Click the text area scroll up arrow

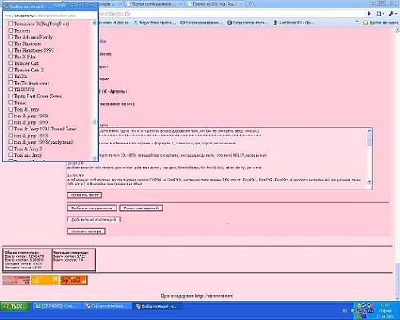370,130
